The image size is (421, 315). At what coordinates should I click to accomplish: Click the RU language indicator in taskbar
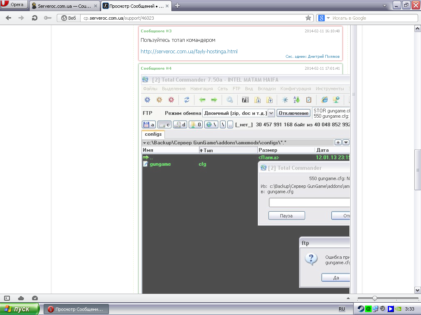coord(342,309)
